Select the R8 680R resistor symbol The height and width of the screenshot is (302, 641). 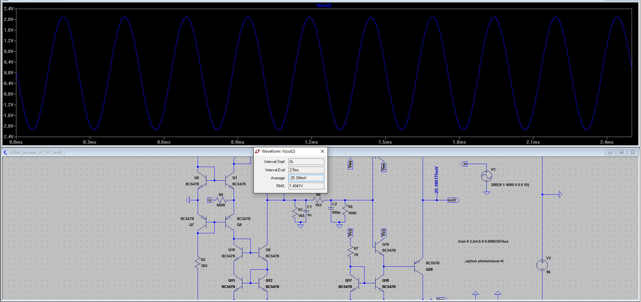pyautogui.click(x=221, y=200)
